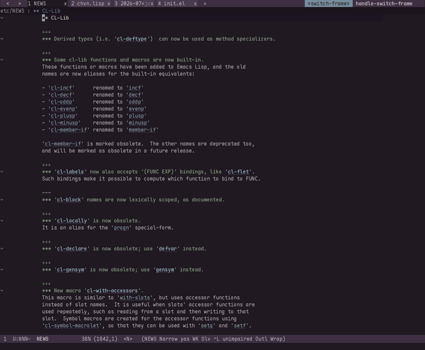Follow the cl-symbol-macrolet link

72,326
